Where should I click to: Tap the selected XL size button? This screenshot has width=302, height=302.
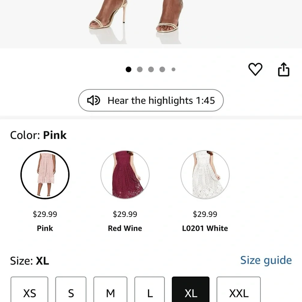pyautogui.click(x=191, y=290)
